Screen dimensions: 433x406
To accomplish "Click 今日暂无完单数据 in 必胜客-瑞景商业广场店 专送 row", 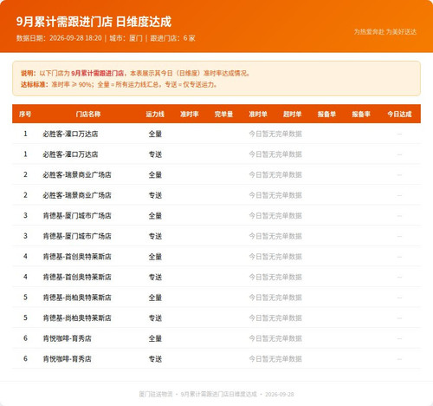I will point(275,195).
